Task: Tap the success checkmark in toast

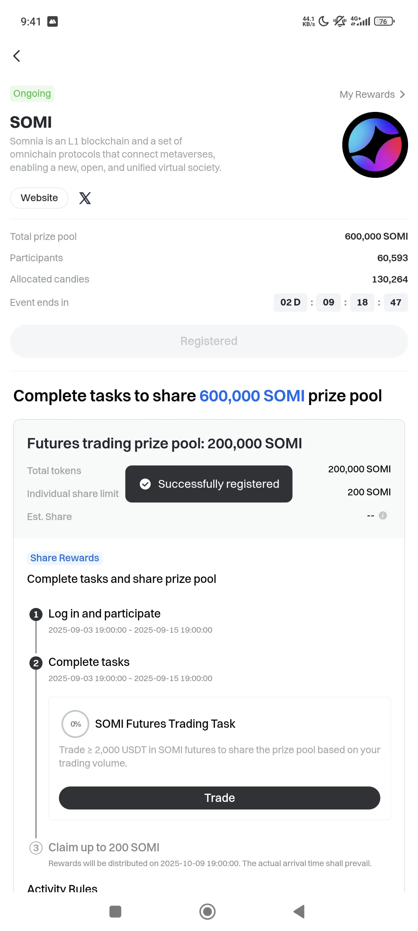Action: pyautogui.click(x=145, y=484)
